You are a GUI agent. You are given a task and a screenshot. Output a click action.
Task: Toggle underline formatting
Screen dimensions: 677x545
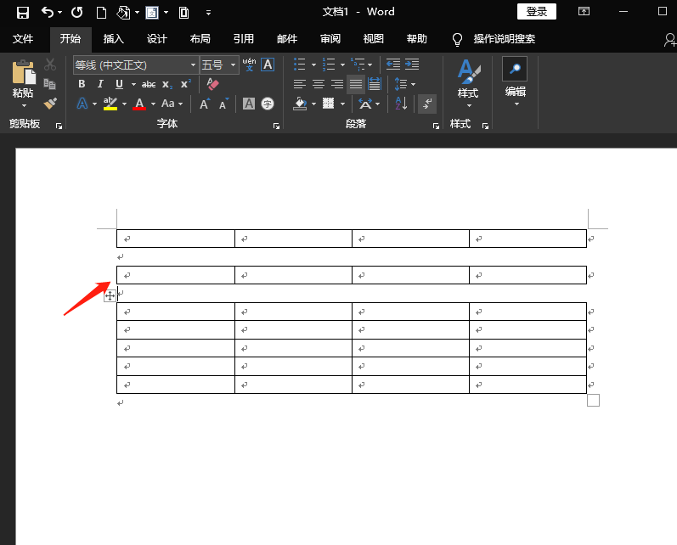[119, 84]
